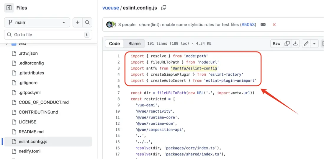Screen dimensions: 324x159
Task: Switch to the Code tab
Action: click(114, 43)
